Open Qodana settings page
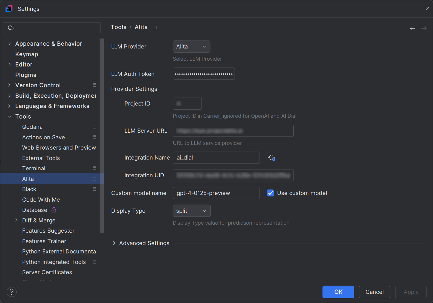This screenshot has width=433, height=303. tap(32, 127)
